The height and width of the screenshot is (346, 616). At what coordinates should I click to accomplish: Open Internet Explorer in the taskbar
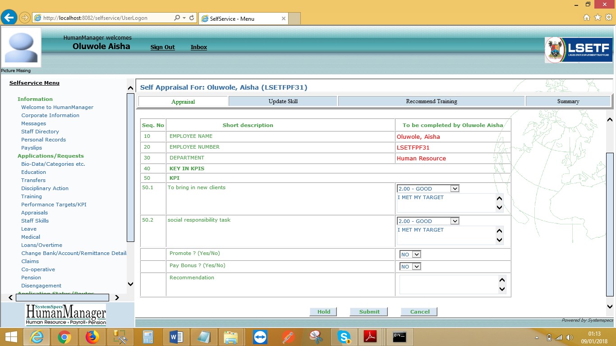(x=37, y=337)
